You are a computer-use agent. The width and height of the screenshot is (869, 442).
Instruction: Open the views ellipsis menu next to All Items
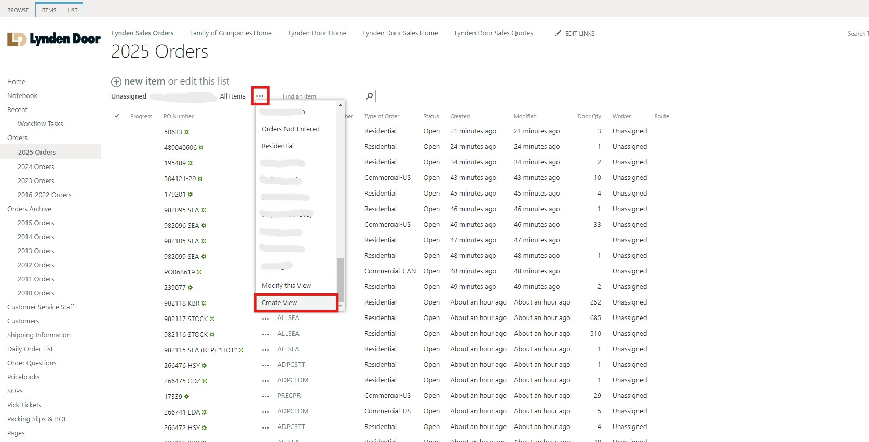[x=260, y=96]
